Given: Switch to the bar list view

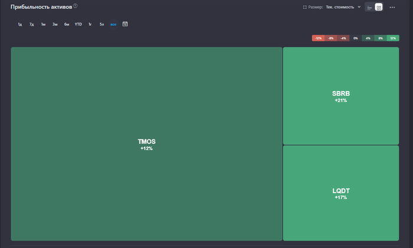Looking at the screenshot, I should (x=369, y=7).
